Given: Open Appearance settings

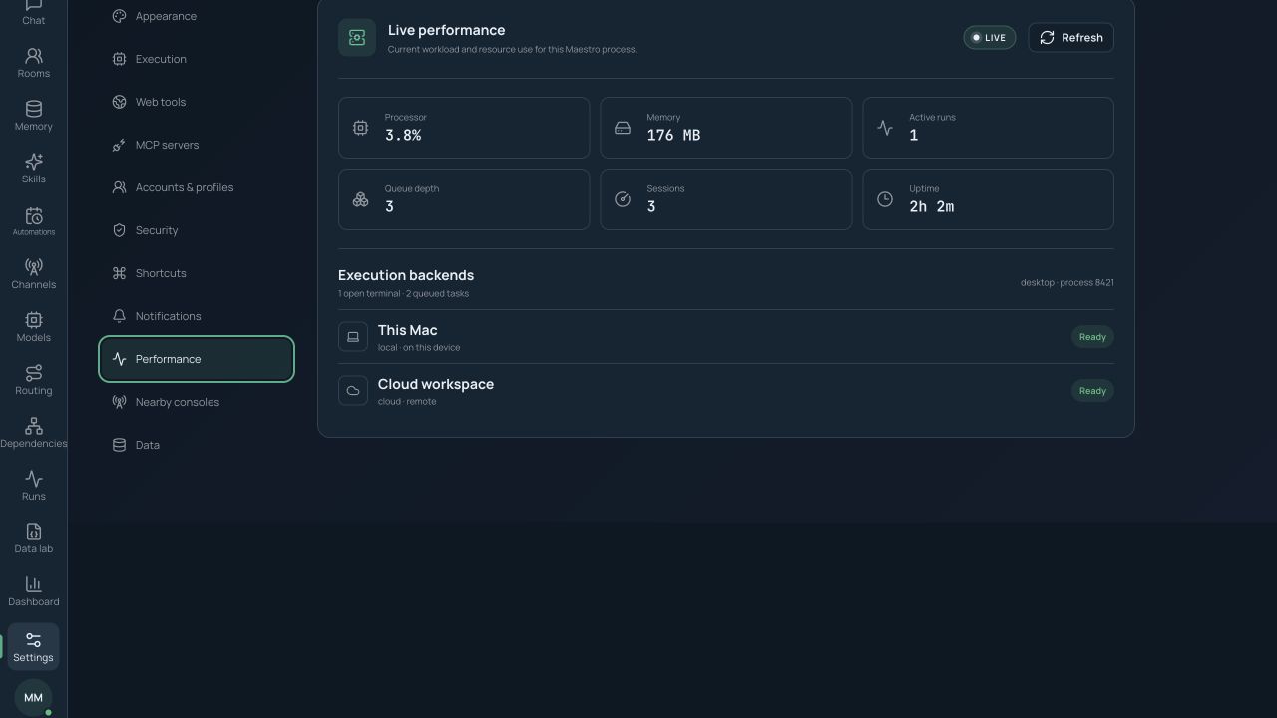Looking at the screenshot, I should 197,16.
